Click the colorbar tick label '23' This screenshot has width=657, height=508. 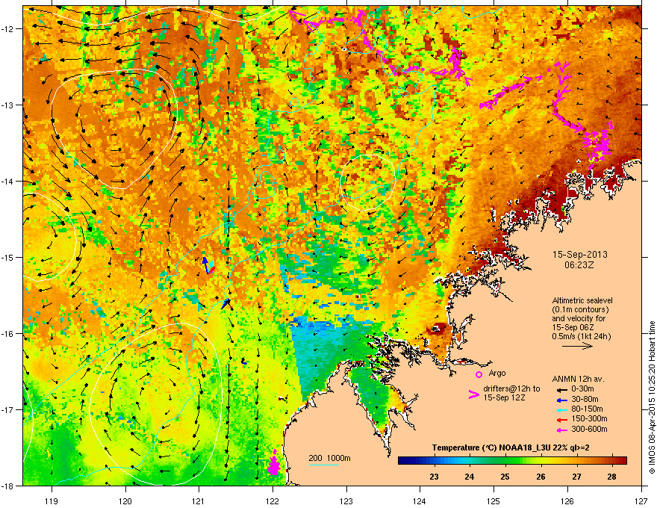point(434,477)
